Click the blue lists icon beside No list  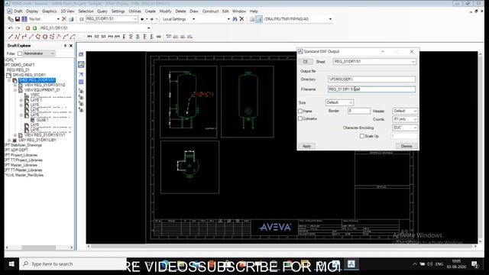tap(24, 19)
